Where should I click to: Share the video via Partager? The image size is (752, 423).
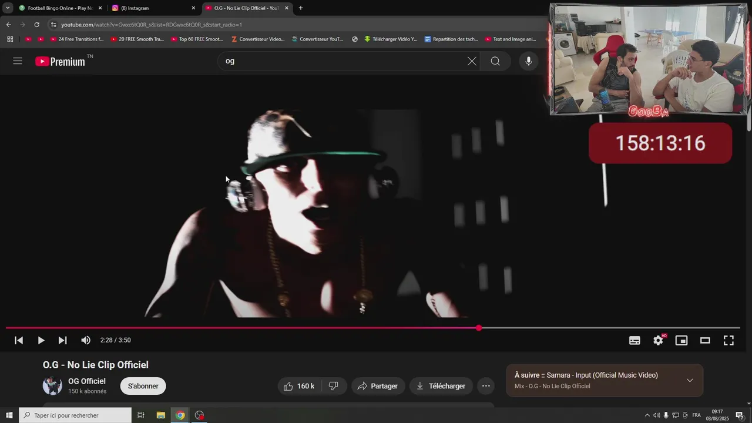(x=378, y=386)
